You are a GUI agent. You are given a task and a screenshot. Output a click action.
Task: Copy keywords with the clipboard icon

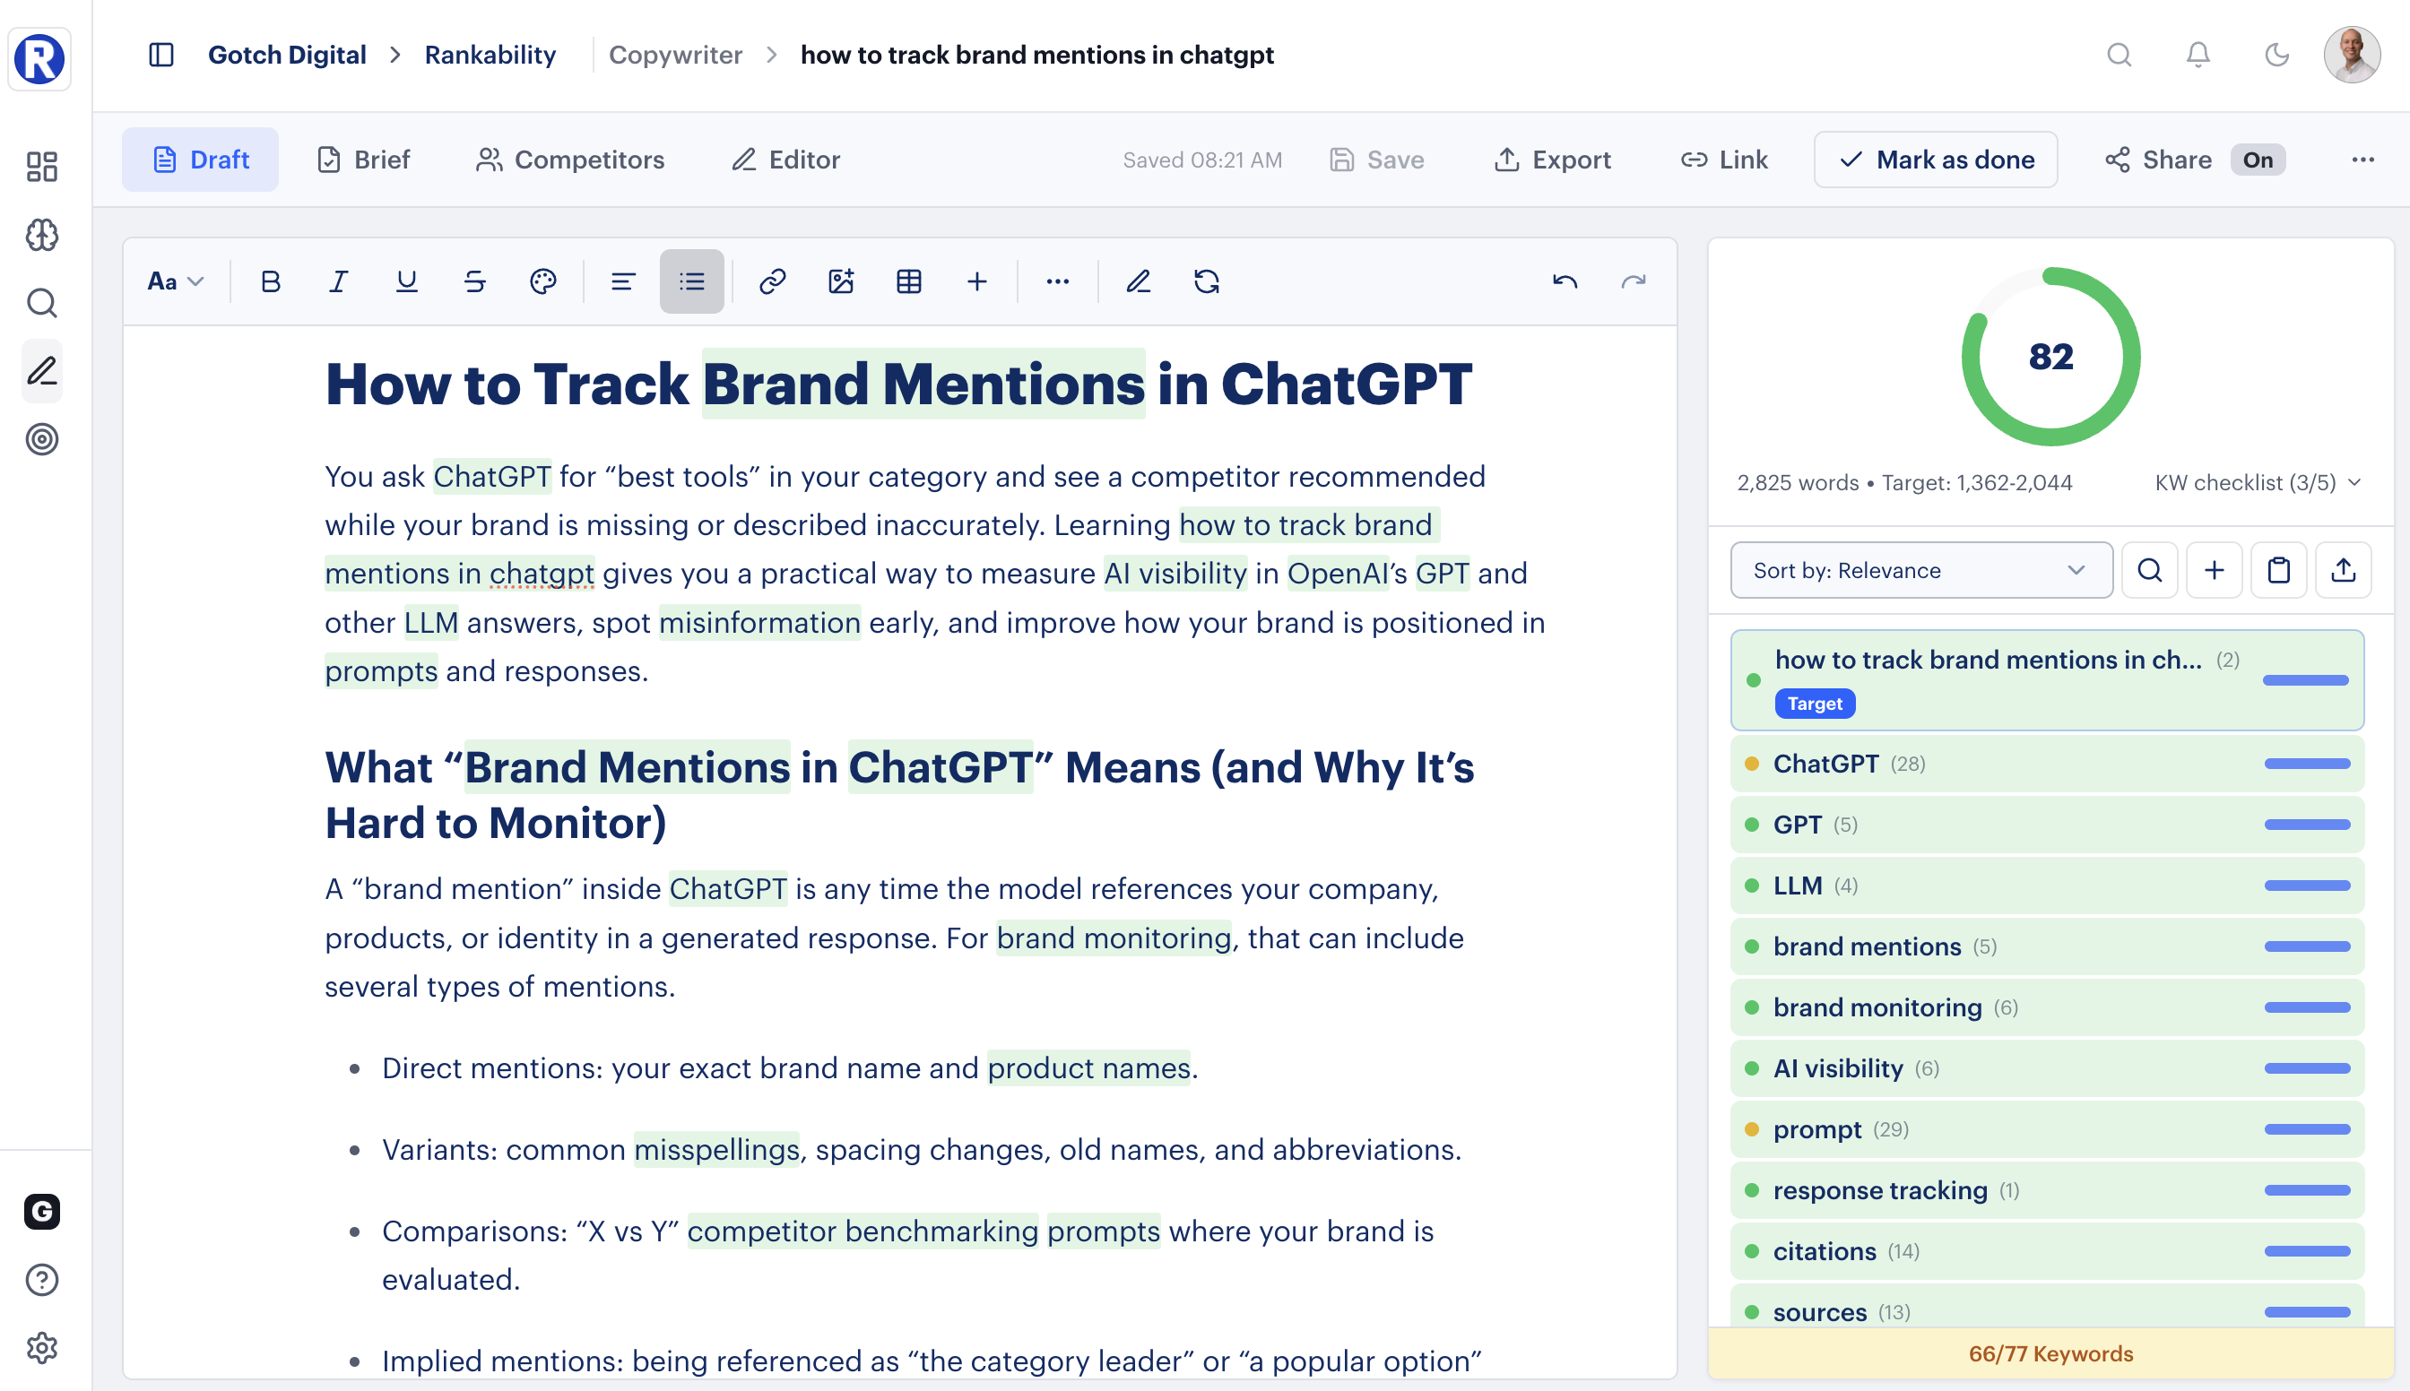[x=2279, y=569]
